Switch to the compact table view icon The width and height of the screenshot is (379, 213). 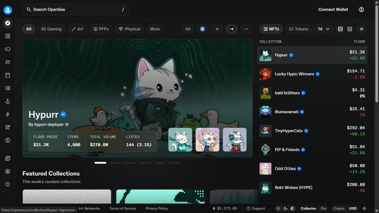350,29
